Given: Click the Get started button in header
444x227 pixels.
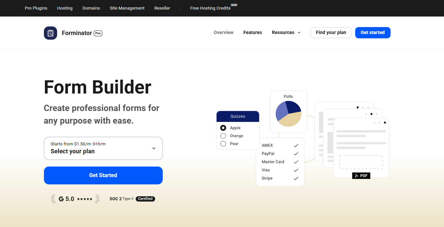Looking at the screenshot, I should coord(373,33).
